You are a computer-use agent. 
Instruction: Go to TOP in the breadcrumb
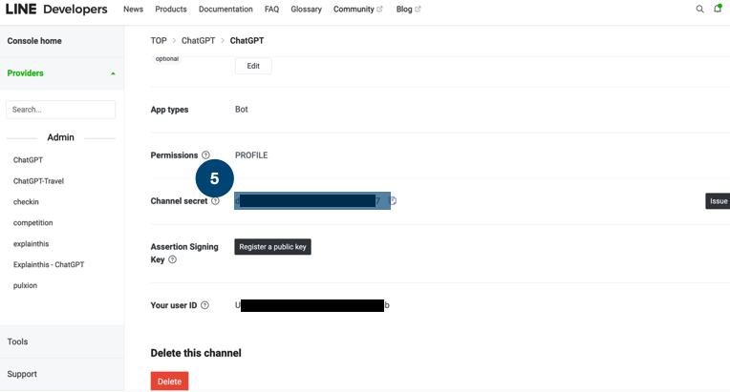[x=159, y=41]
